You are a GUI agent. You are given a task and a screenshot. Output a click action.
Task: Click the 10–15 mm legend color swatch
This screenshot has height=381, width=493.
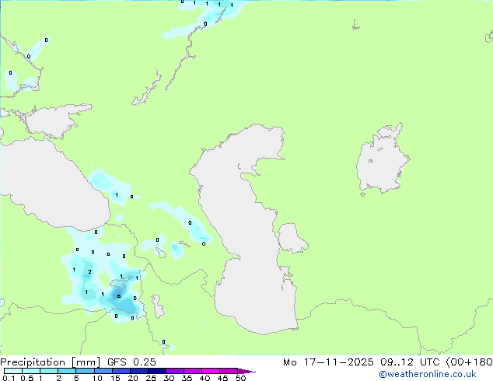[103, 371]
